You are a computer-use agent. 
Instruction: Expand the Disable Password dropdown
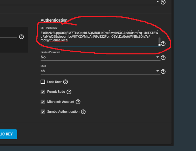coord(100,57)
